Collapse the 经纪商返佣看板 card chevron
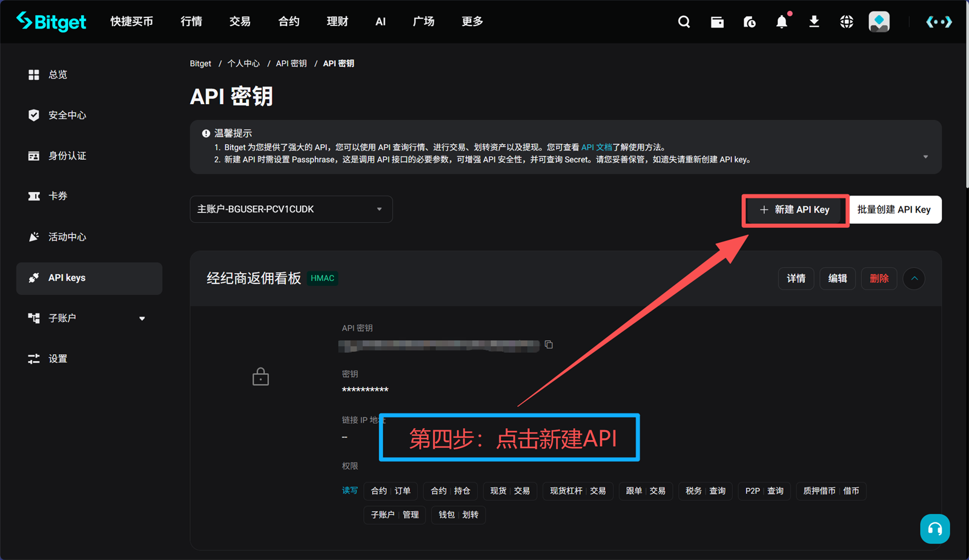The height and width of the screenshot is (560, 969). [x=914, y=278]
